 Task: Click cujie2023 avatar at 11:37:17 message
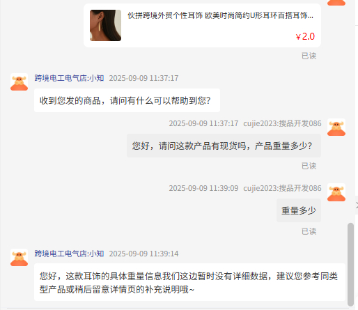pos(336,127)
